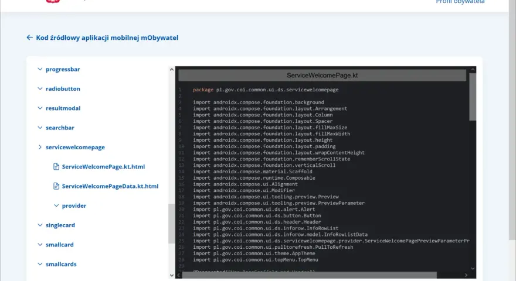The image size is (516, 281).
Task: Expand the smallcards folder chevron
Action: pos(40,264)
